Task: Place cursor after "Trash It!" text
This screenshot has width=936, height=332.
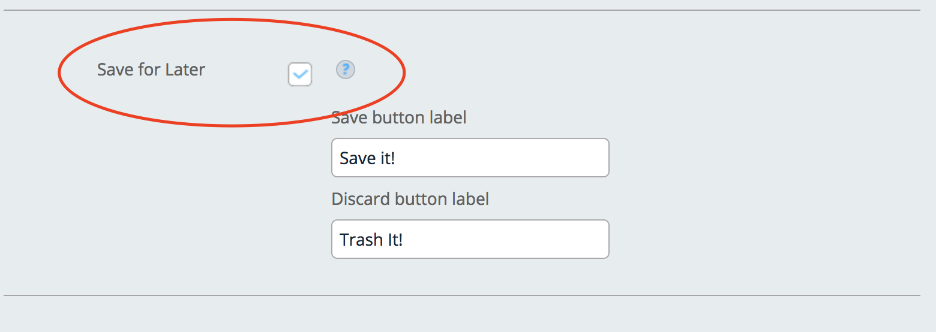Action: click(404, 240)
